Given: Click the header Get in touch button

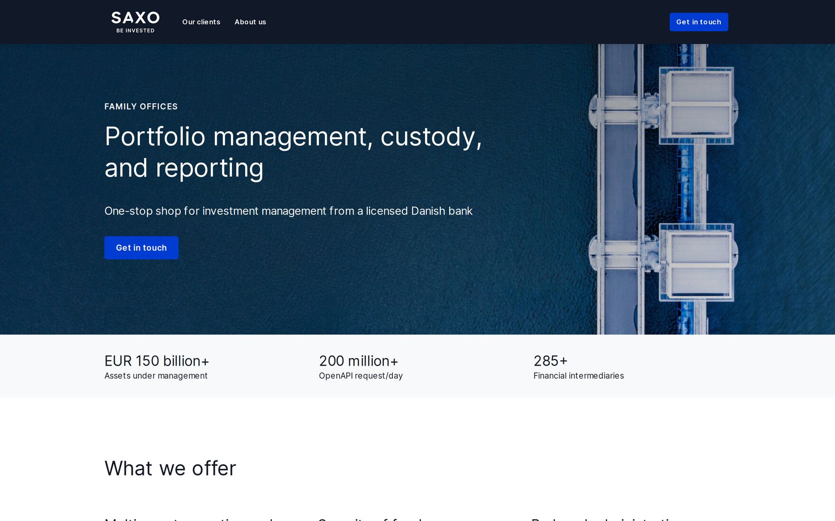Looking at the screenshot, I should click(698, 22).
